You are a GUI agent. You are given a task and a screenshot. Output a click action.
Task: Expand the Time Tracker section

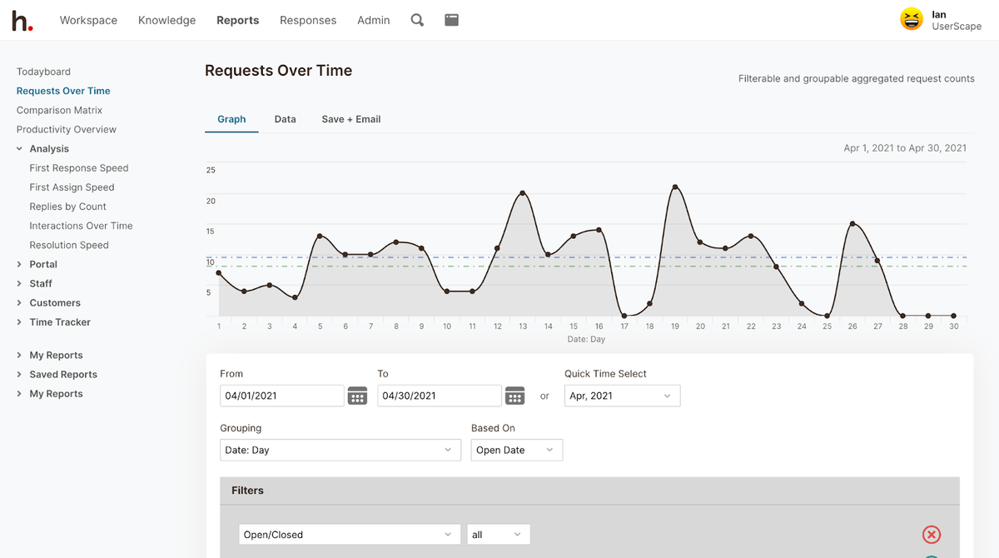pyautogui.click(x=20, y=322)
